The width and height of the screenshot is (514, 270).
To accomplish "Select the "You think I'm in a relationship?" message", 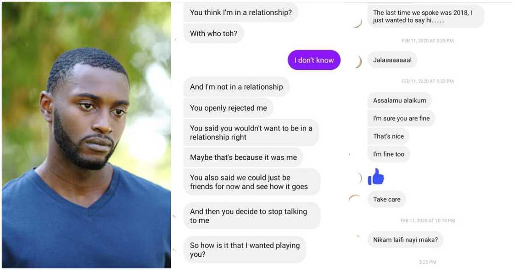I will (x=240, y=12).
